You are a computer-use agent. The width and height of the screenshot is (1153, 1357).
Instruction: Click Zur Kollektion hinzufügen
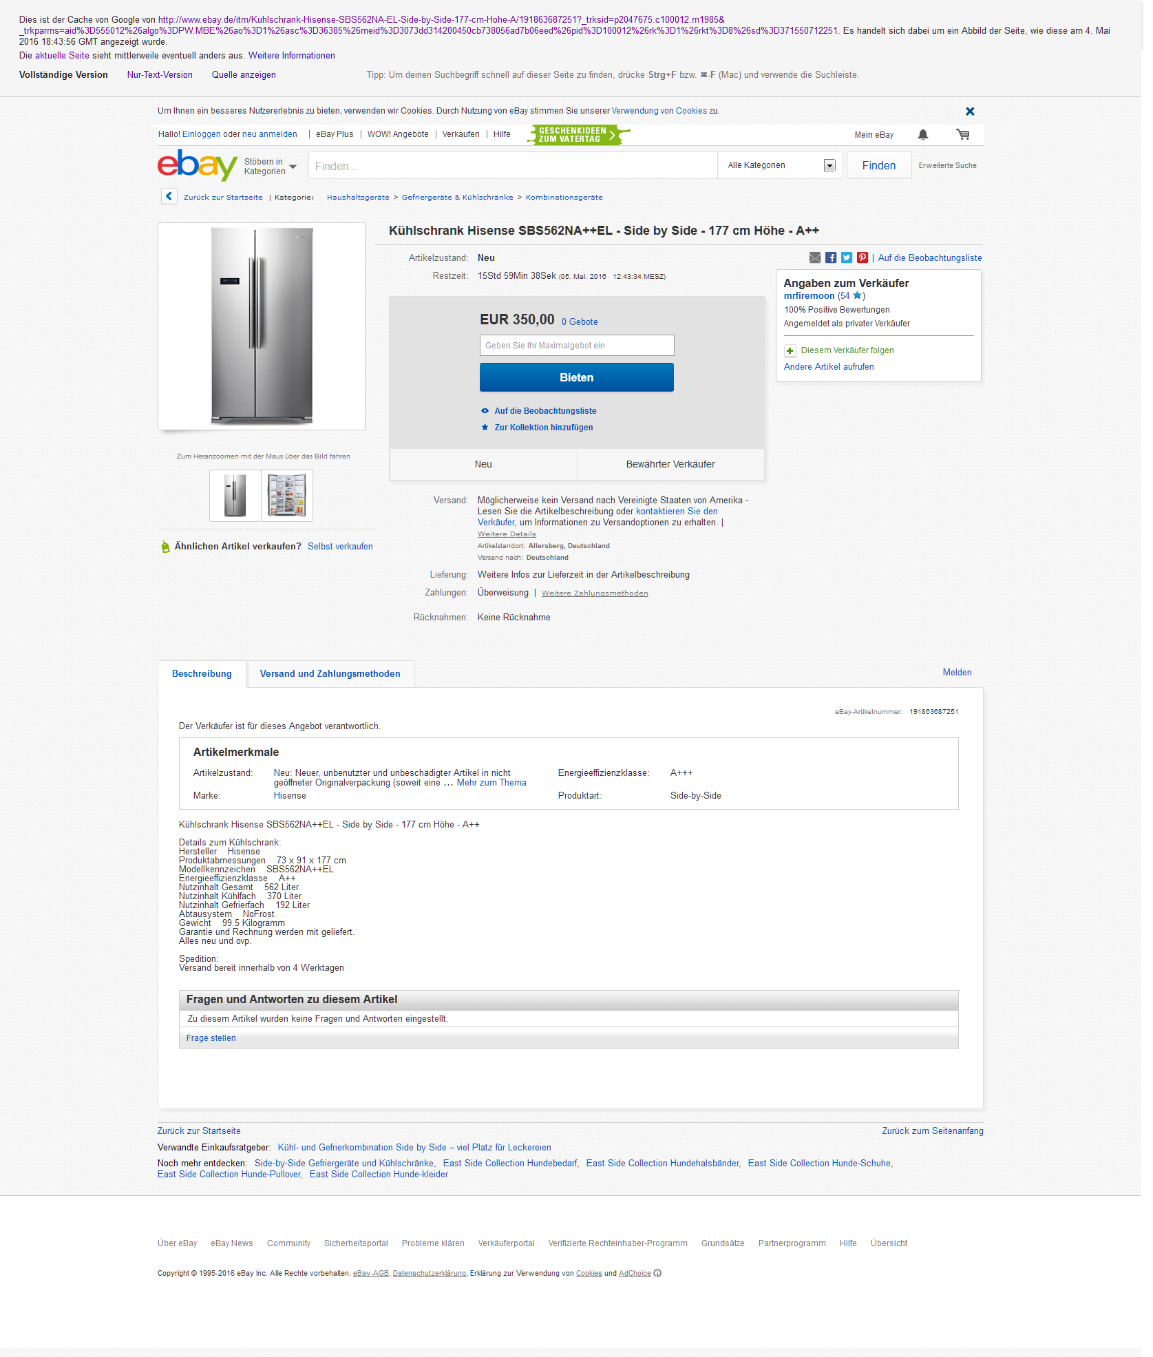click(x=543, y=428)
